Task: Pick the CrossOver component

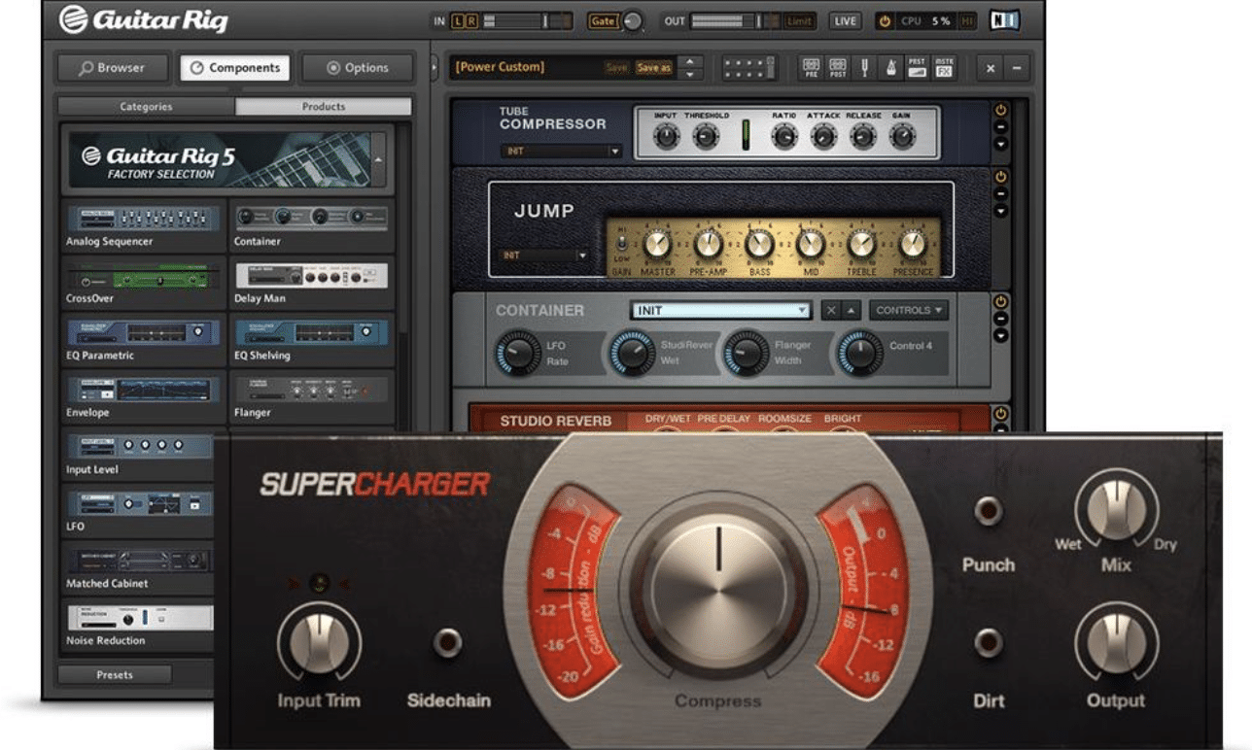Action: click(144, 284)
